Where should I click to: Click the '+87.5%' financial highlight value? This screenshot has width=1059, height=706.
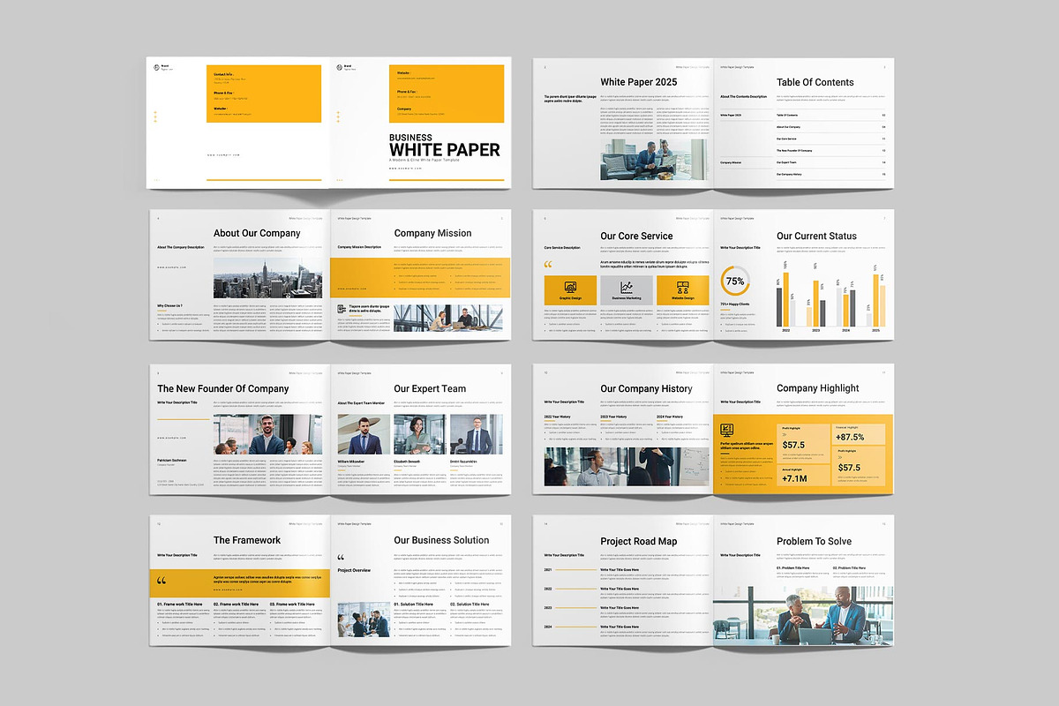tap(850, 438)
